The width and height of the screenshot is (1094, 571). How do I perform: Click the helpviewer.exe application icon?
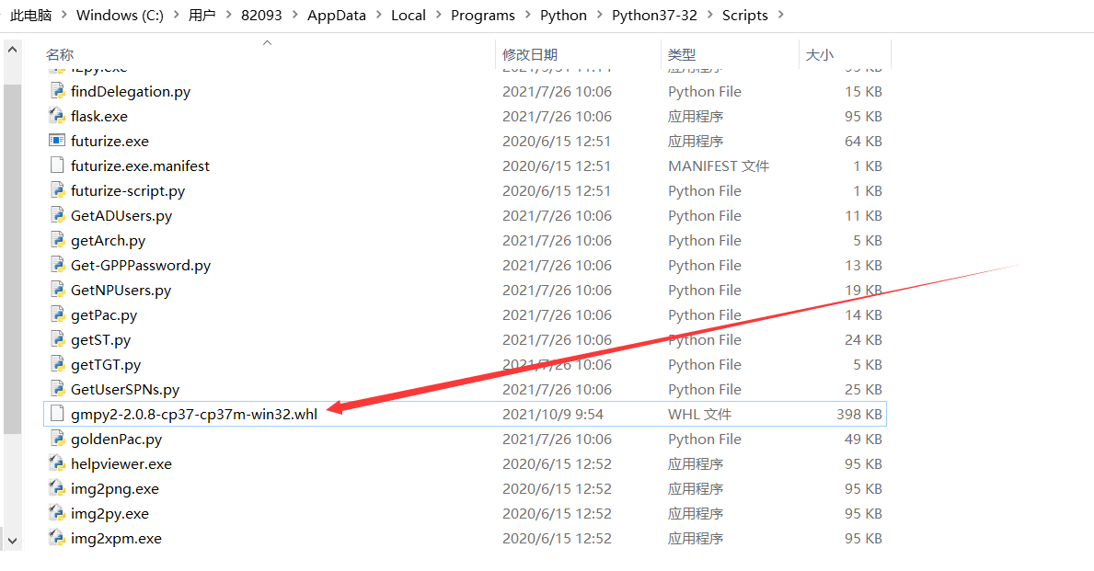[55, 463]
